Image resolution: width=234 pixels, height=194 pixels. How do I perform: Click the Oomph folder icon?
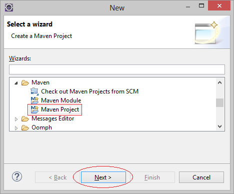coord(25,127)
